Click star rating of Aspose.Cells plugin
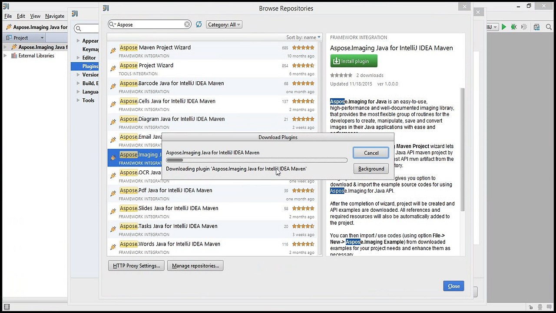Image resolution: width=556 pixels, height=313 pixels. [x=303, y=101]
